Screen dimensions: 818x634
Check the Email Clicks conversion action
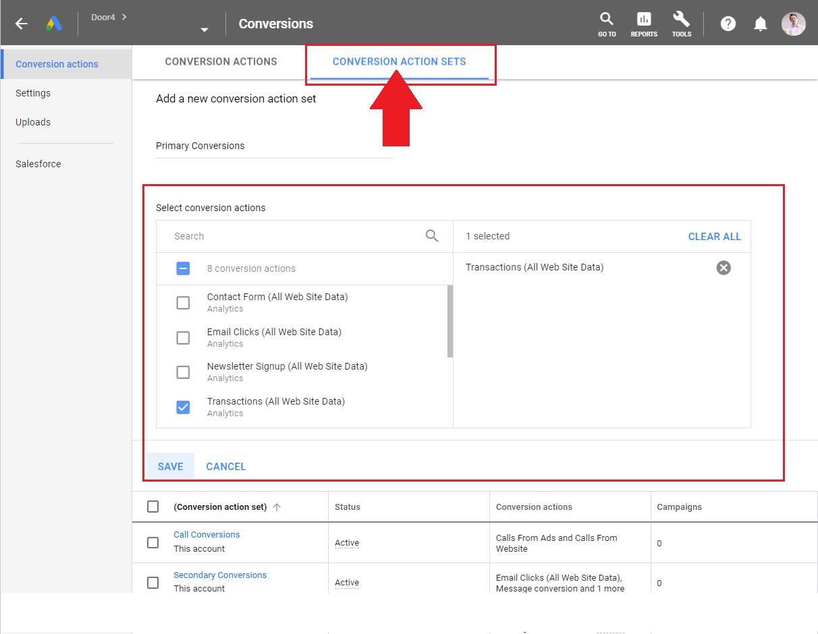click(x=183, y=338)
